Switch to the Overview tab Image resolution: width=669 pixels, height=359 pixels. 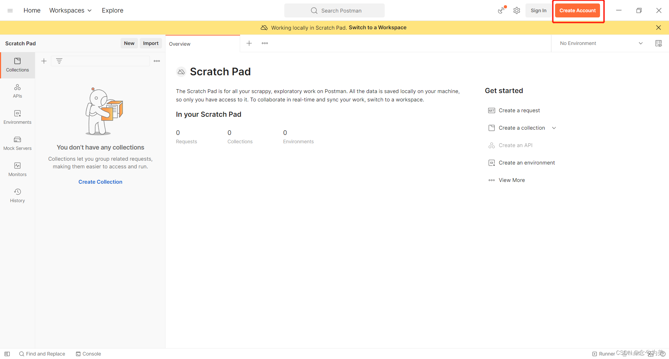tap(203, 44)
